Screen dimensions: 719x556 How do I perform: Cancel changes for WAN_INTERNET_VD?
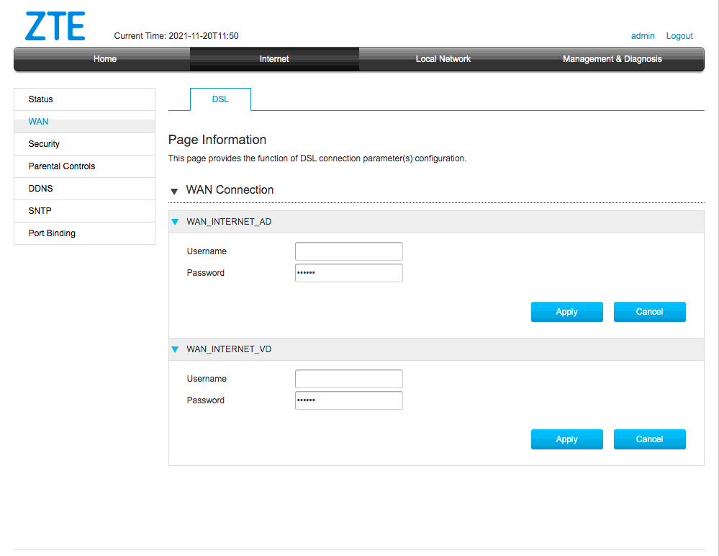[649, 439]
